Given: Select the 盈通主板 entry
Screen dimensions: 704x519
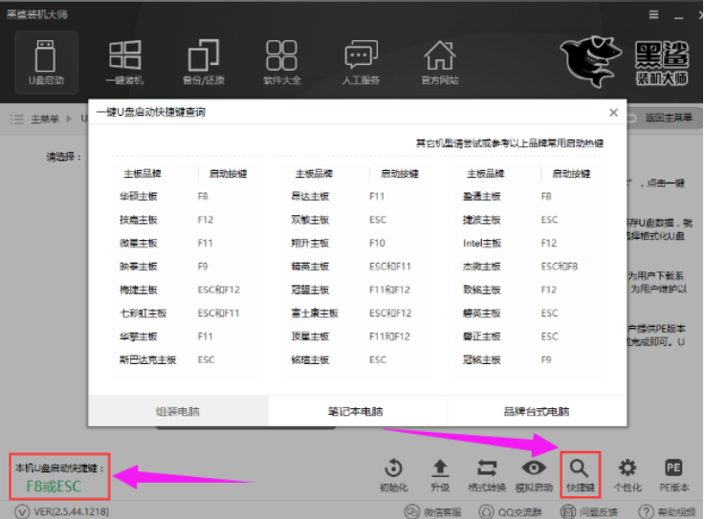Looking at the screenshot, I should [482, 196].
